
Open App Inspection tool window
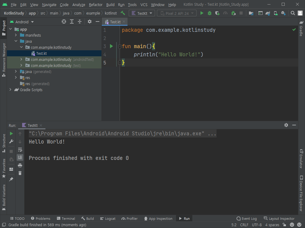pos(158,219)
